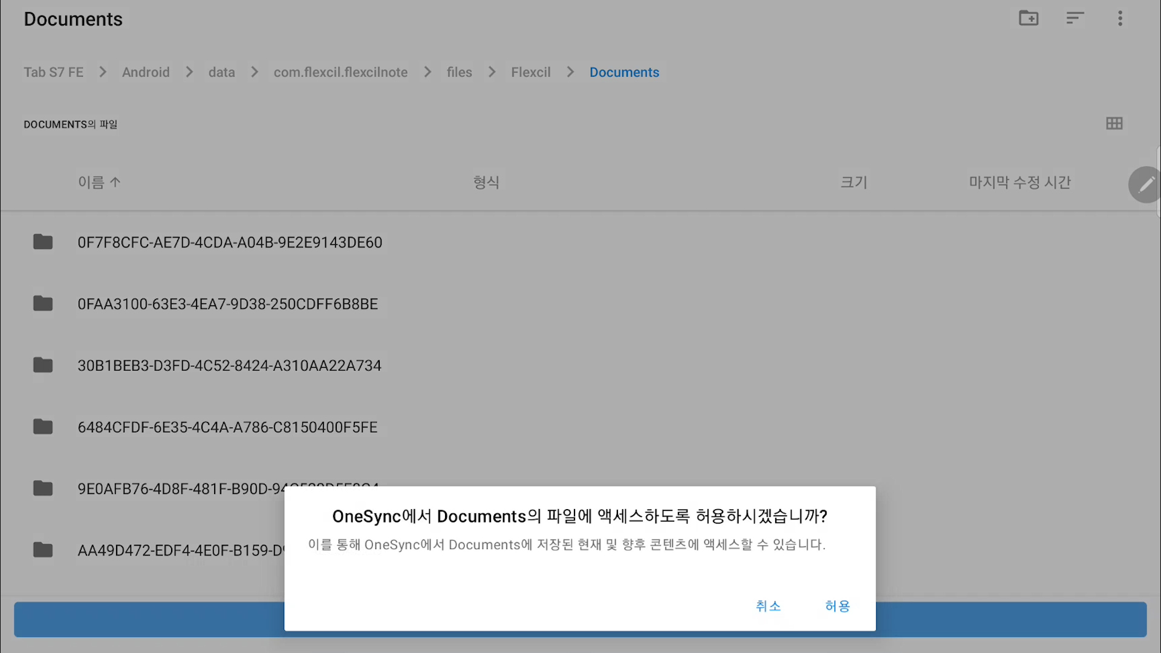Screen dimensions: 1161x653
Task: Click folder icon of 9E0AFB76-4D8F folder
Action: pyautogui.click(x=43, y=489)
